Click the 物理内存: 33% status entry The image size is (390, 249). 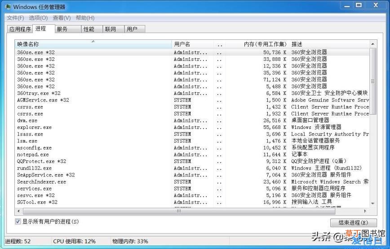click(x=130, y=241)
